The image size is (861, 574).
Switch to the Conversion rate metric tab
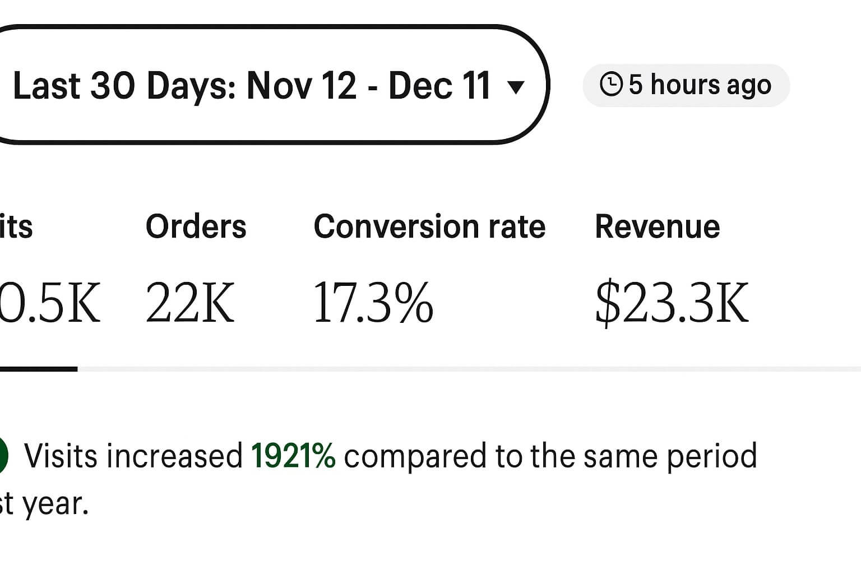pos(429,226)
